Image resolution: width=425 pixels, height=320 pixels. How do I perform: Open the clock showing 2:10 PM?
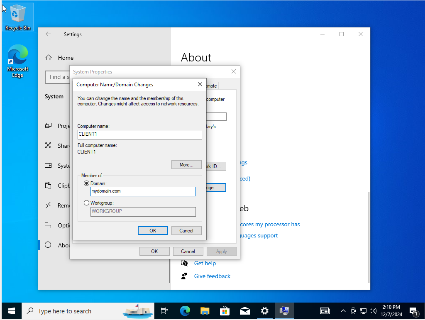(391, 311)
